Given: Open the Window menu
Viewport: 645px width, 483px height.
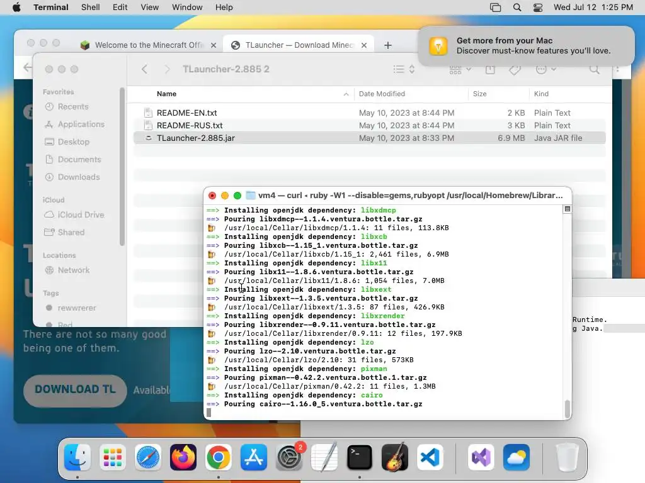Looking at the screenshot, I should [x=187, y=8].
